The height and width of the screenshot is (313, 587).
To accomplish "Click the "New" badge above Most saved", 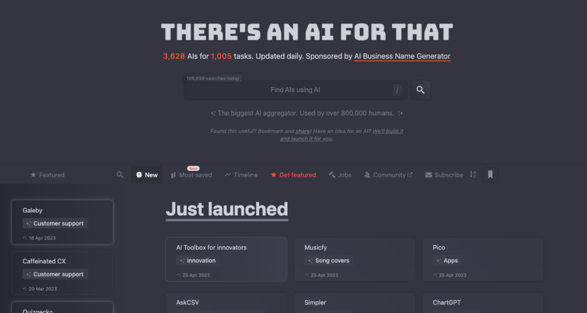I will coord(193,169).
